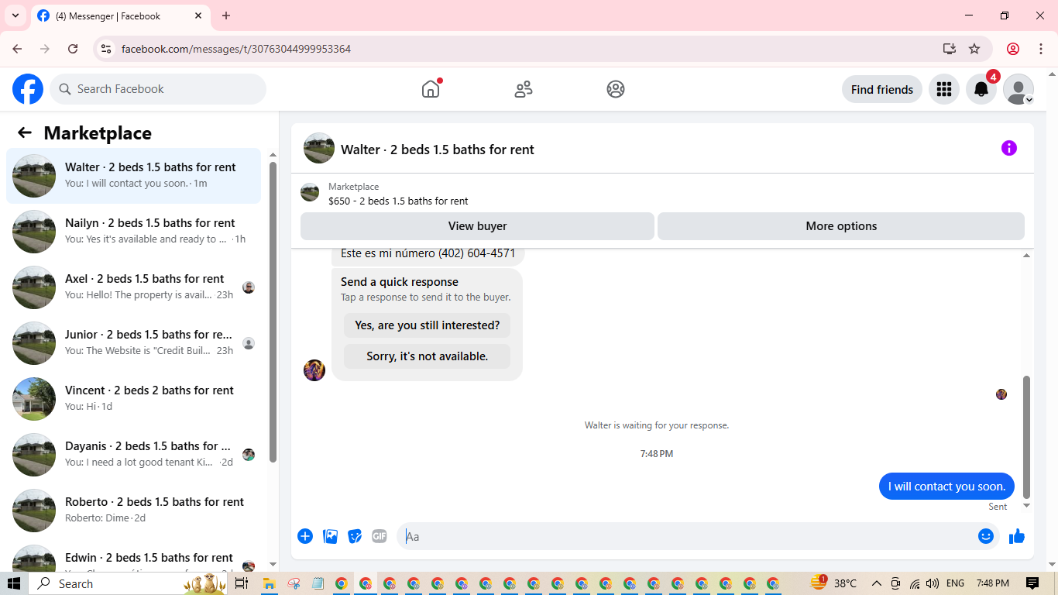This screenshot has height=595, width=1058.
Task: View site information icon in address bar
Action: [x=107, y=49]
